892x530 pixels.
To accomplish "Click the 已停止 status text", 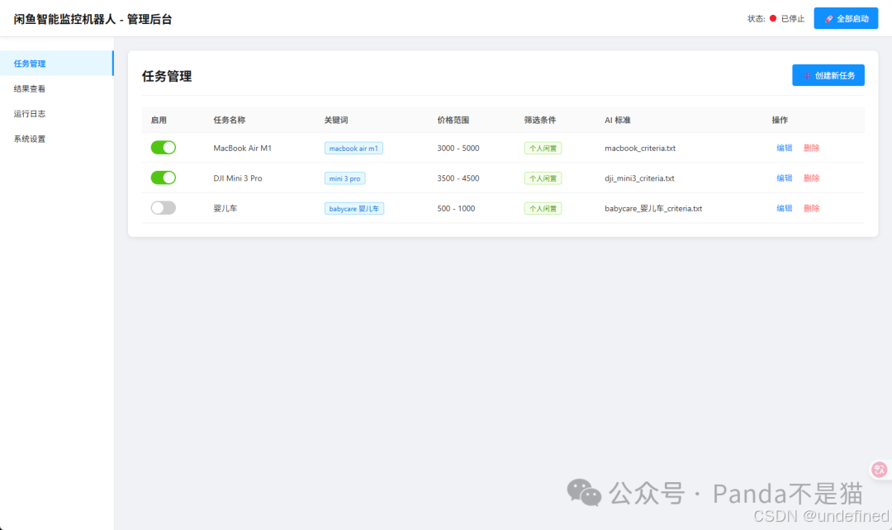I will (792, 19).
